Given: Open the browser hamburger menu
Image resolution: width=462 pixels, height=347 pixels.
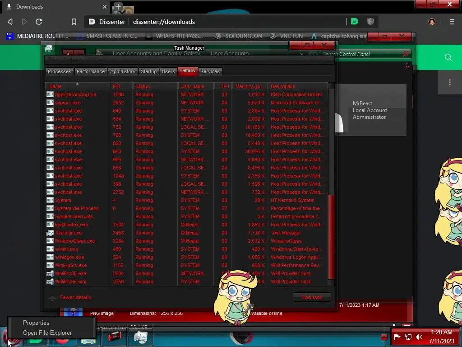Looking at the screenshot, I should (x=452, y=22).
